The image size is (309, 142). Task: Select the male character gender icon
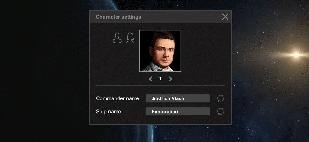[117, 38]
